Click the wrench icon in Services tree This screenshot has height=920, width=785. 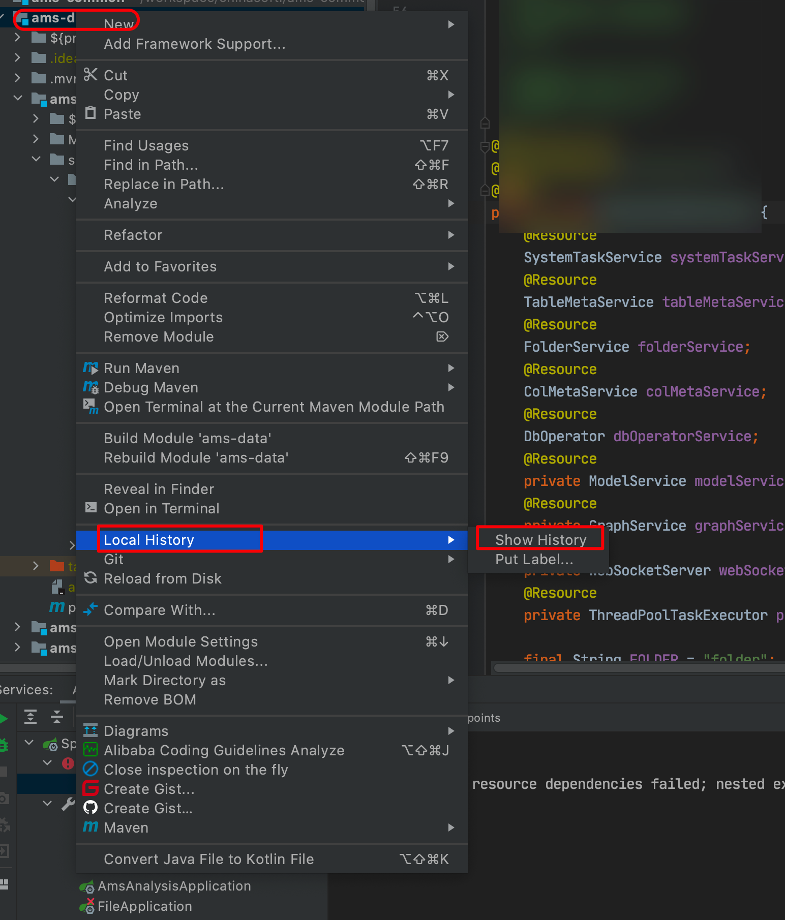pyautogui.click(x=68, y=804)
